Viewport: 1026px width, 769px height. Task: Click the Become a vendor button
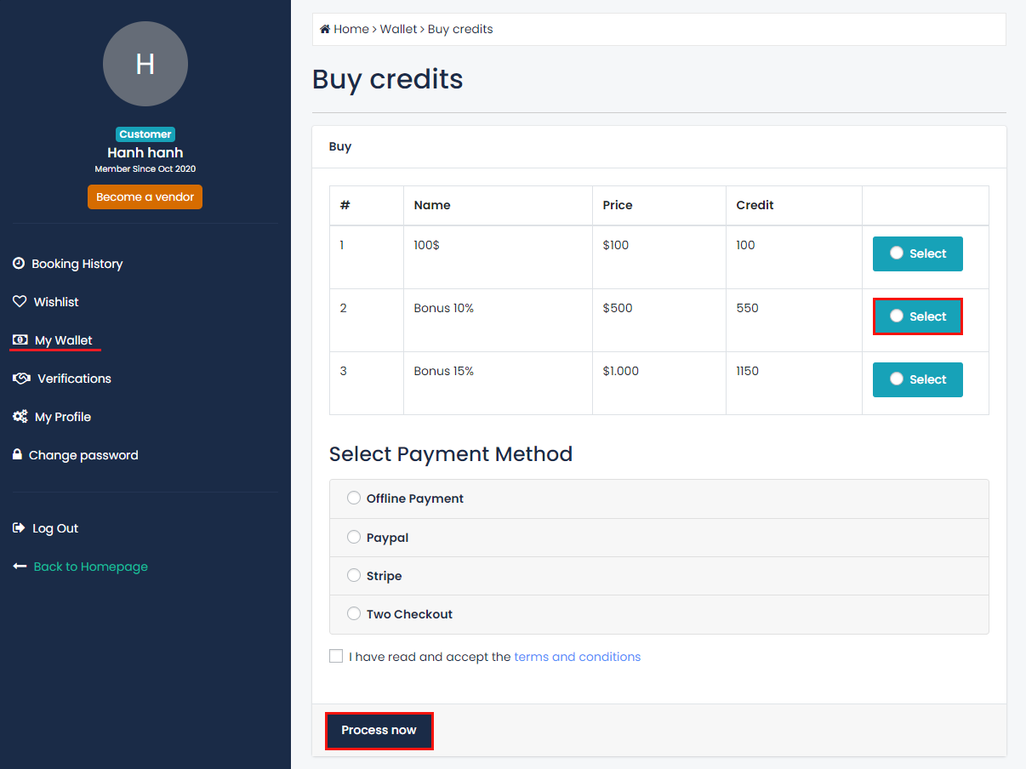click(x=145, y=197)
